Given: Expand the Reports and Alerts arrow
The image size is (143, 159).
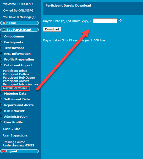Looking at the screenshot, I should pyautogui.click(x=1, y=105).
